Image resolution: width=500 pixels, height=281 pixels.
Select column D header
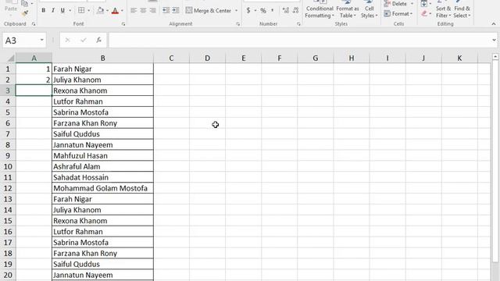click(207, 58)
